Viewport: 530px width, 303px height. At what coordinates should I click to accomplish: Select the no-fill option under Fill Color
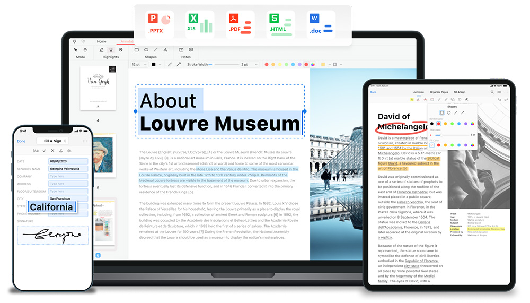432,145
